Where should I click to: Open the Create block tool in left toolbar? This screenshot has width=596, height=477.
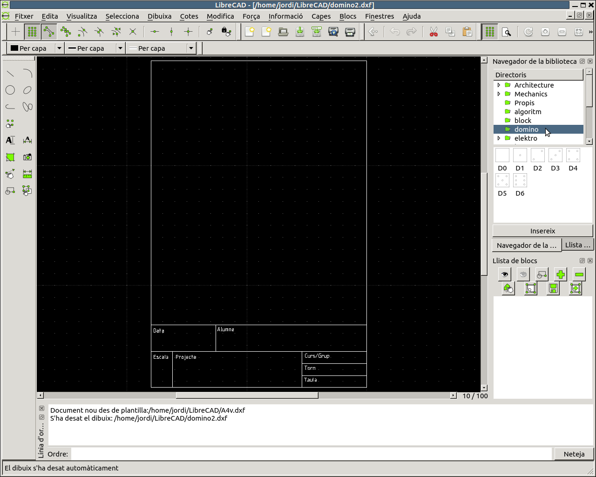[10, 191]
